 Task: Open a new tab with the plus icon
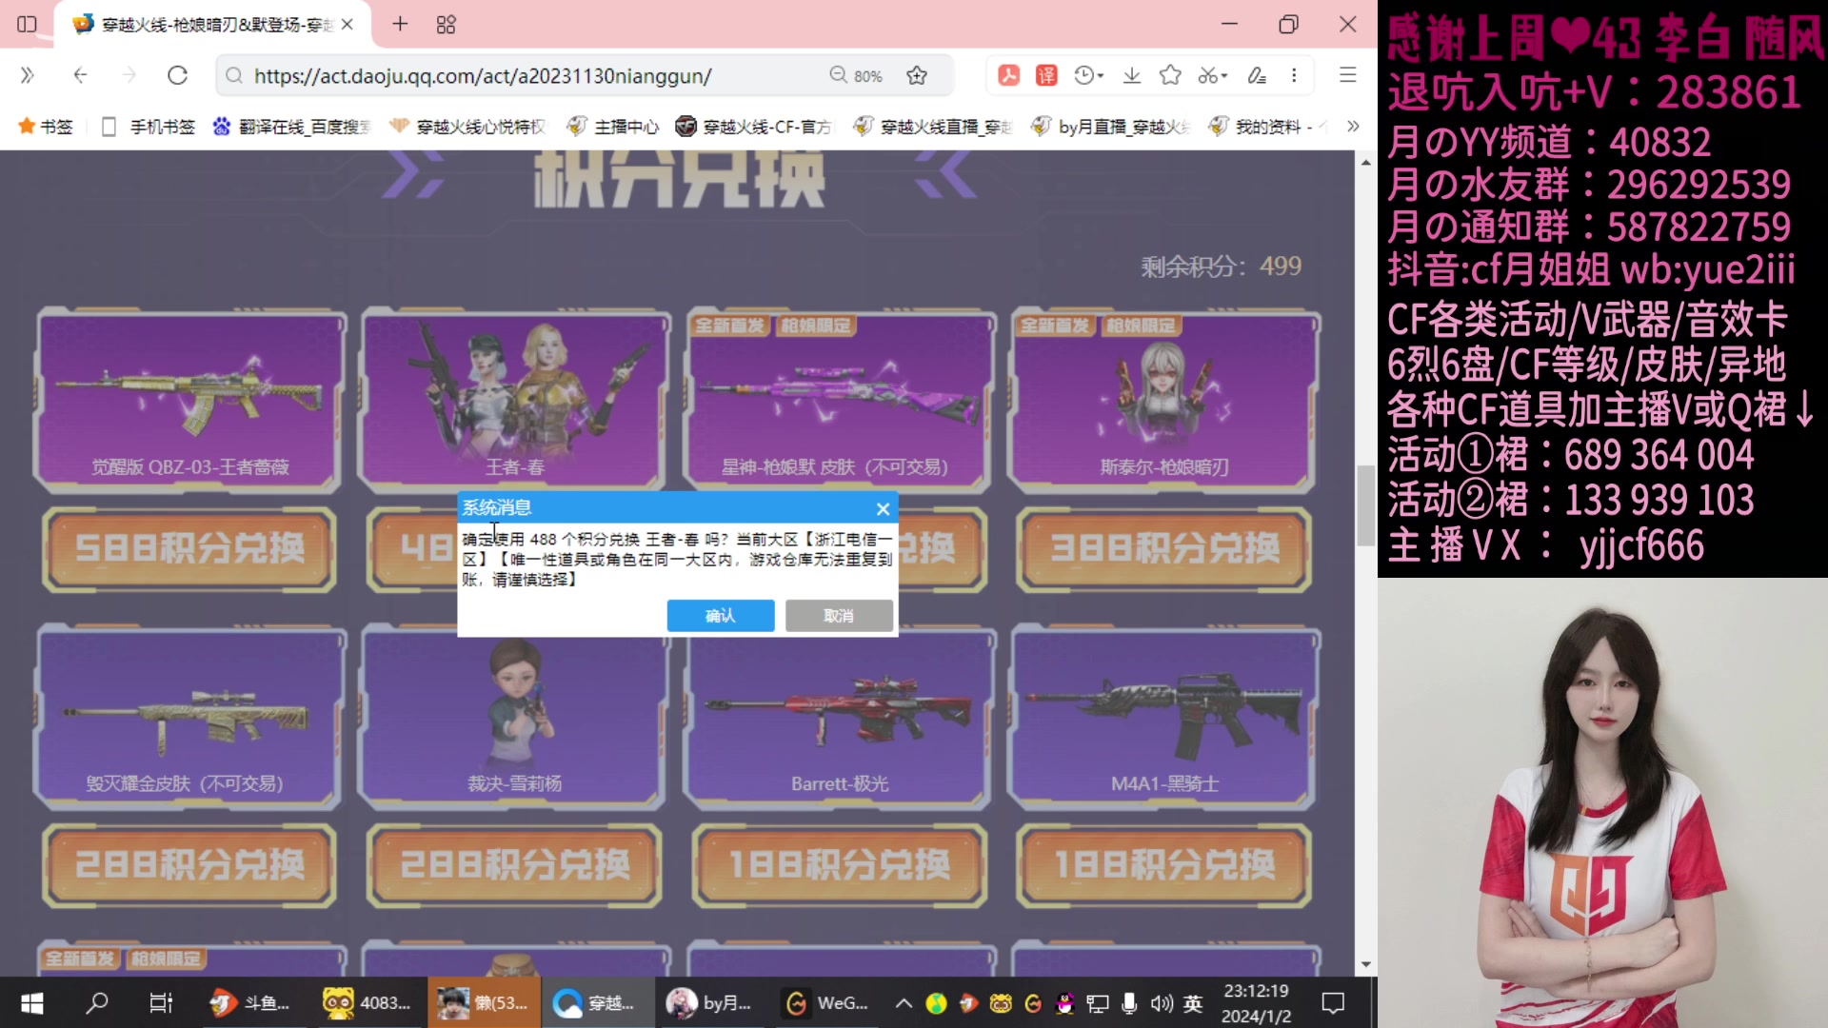click(400, 24)
